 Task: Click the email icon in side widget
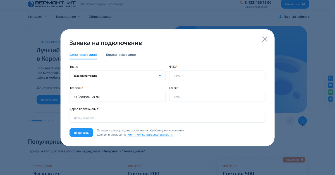tap(331, 85)
